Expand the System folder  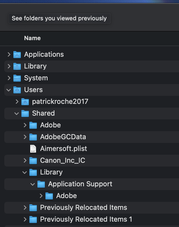pyautogui.click(x=9, y=78)
